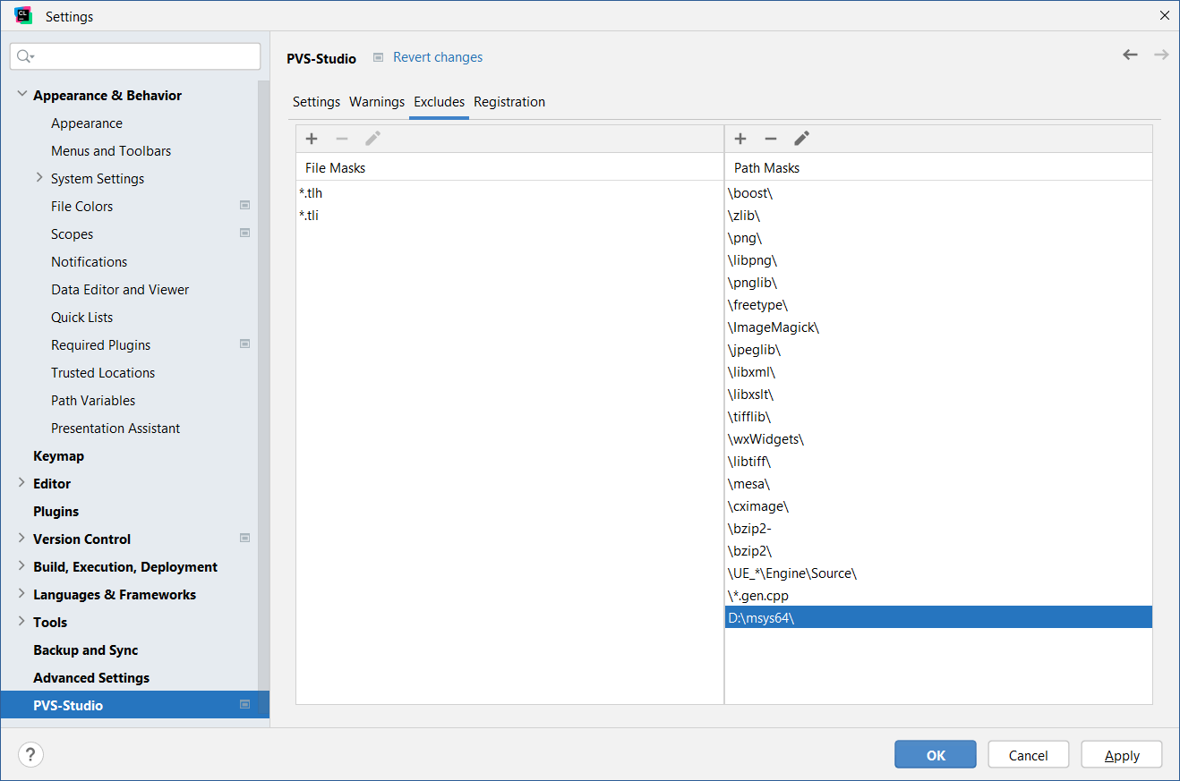Viewport: 1180px width, 781px height.
Task: Remove the selected path mask
Action: [771, 139]
